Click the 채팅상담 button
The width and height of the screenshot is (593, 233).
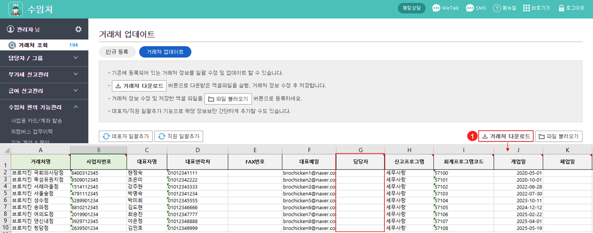(x=411, y=8)
